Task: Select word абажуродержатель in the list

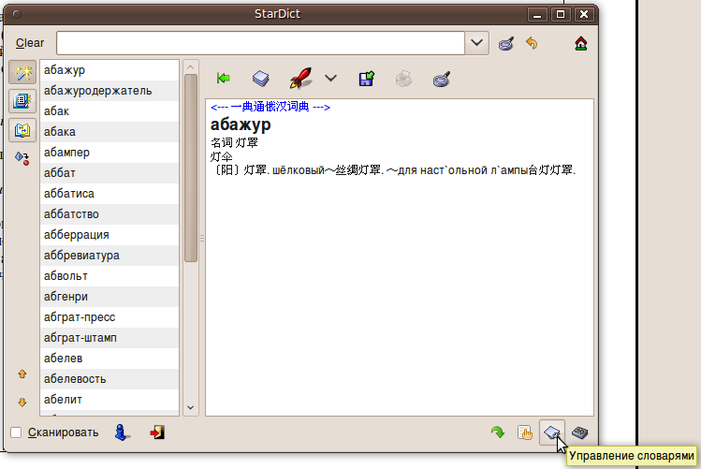Action: pyautogui.click(x=110, y=91)
